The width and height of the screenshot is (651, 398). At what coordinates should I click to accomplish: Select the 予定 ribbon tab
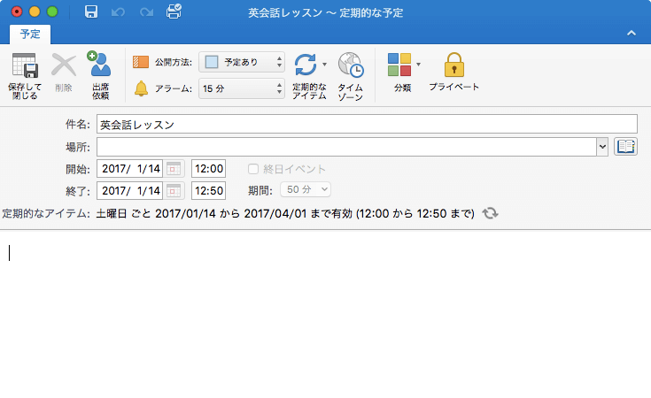tap(30, 34)
